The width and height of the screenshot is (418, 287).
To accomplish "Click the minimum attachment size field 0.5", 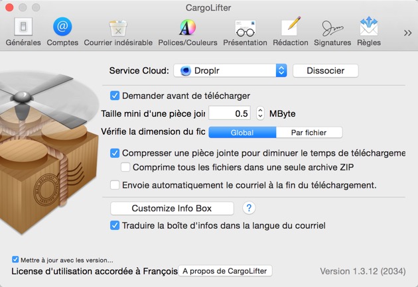I will coord(230,113).
